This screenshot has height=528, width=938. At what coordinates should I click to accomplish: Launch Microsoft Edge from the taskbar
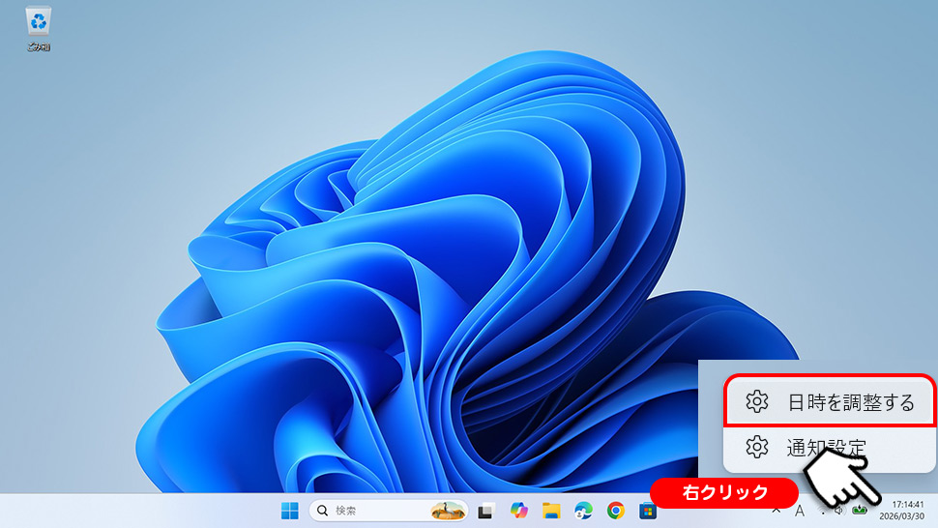[583, 511]
